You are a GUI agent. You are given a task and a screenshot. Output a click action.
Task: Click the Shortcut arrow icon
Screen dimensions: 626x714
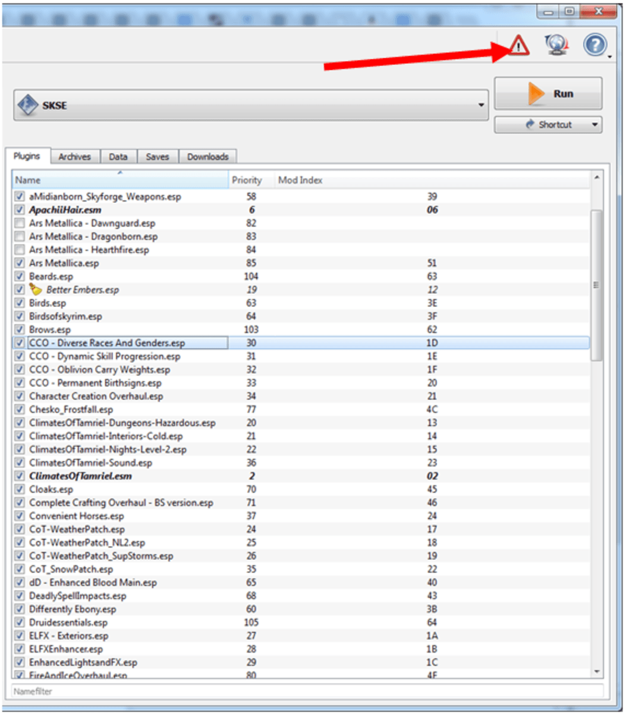click(530, 125)
